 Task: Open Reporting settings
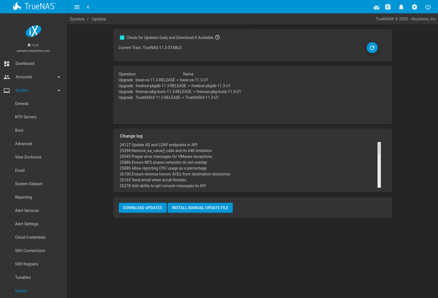coord(23,197)
